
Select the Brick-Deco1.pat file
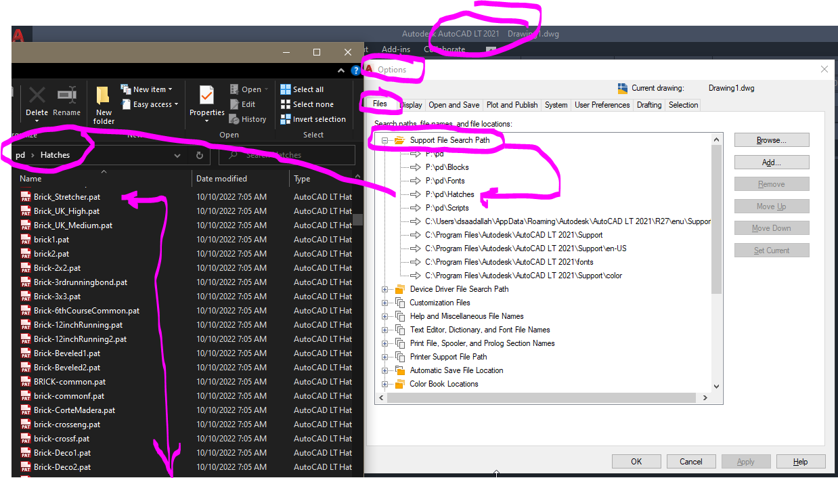point(62,453)
